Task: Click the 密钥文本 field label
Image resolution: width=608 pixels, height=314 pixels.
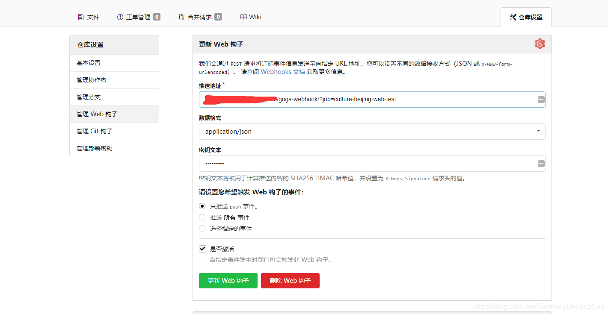Action: (210, 150)
